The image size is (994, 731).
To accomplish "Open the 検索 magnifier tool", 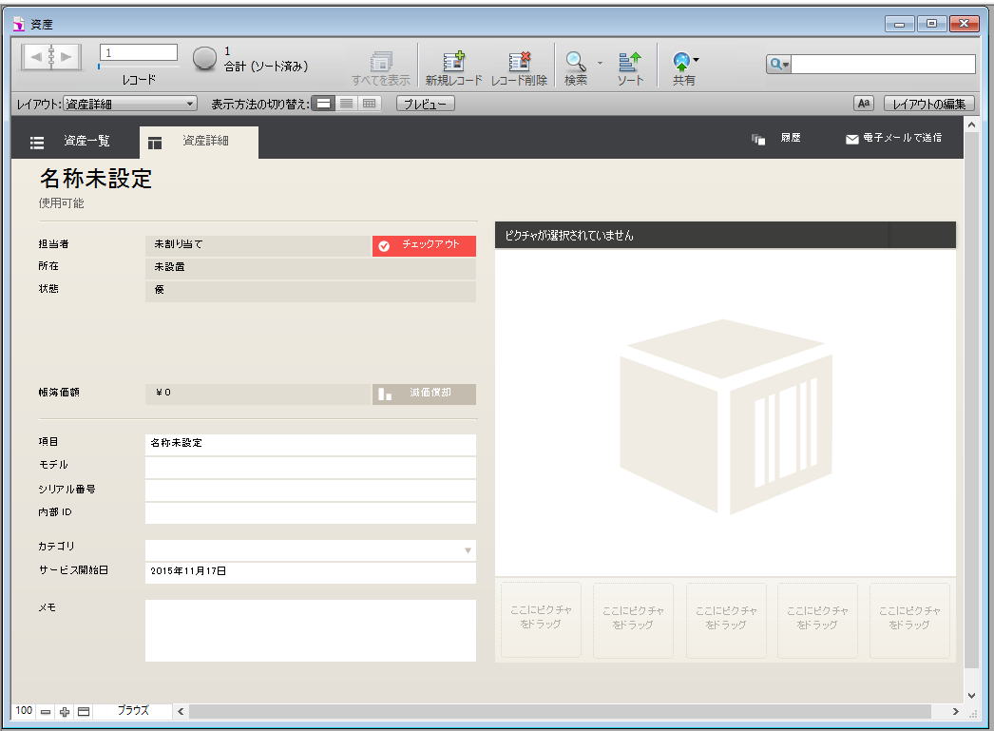I will click(575, 63).
